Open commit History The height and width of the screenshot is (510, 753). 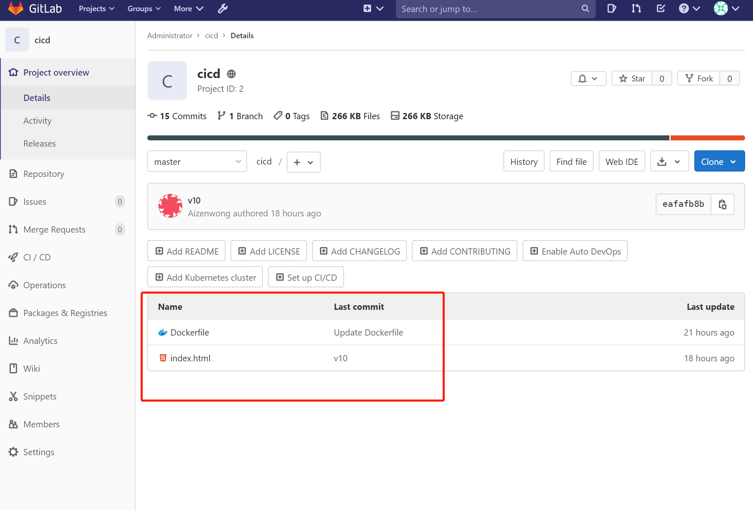coord(524,162)
